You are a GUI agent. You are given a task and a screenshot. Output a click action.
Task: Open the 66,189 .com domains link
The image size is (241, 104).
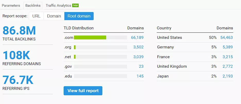tap(137, 38)
